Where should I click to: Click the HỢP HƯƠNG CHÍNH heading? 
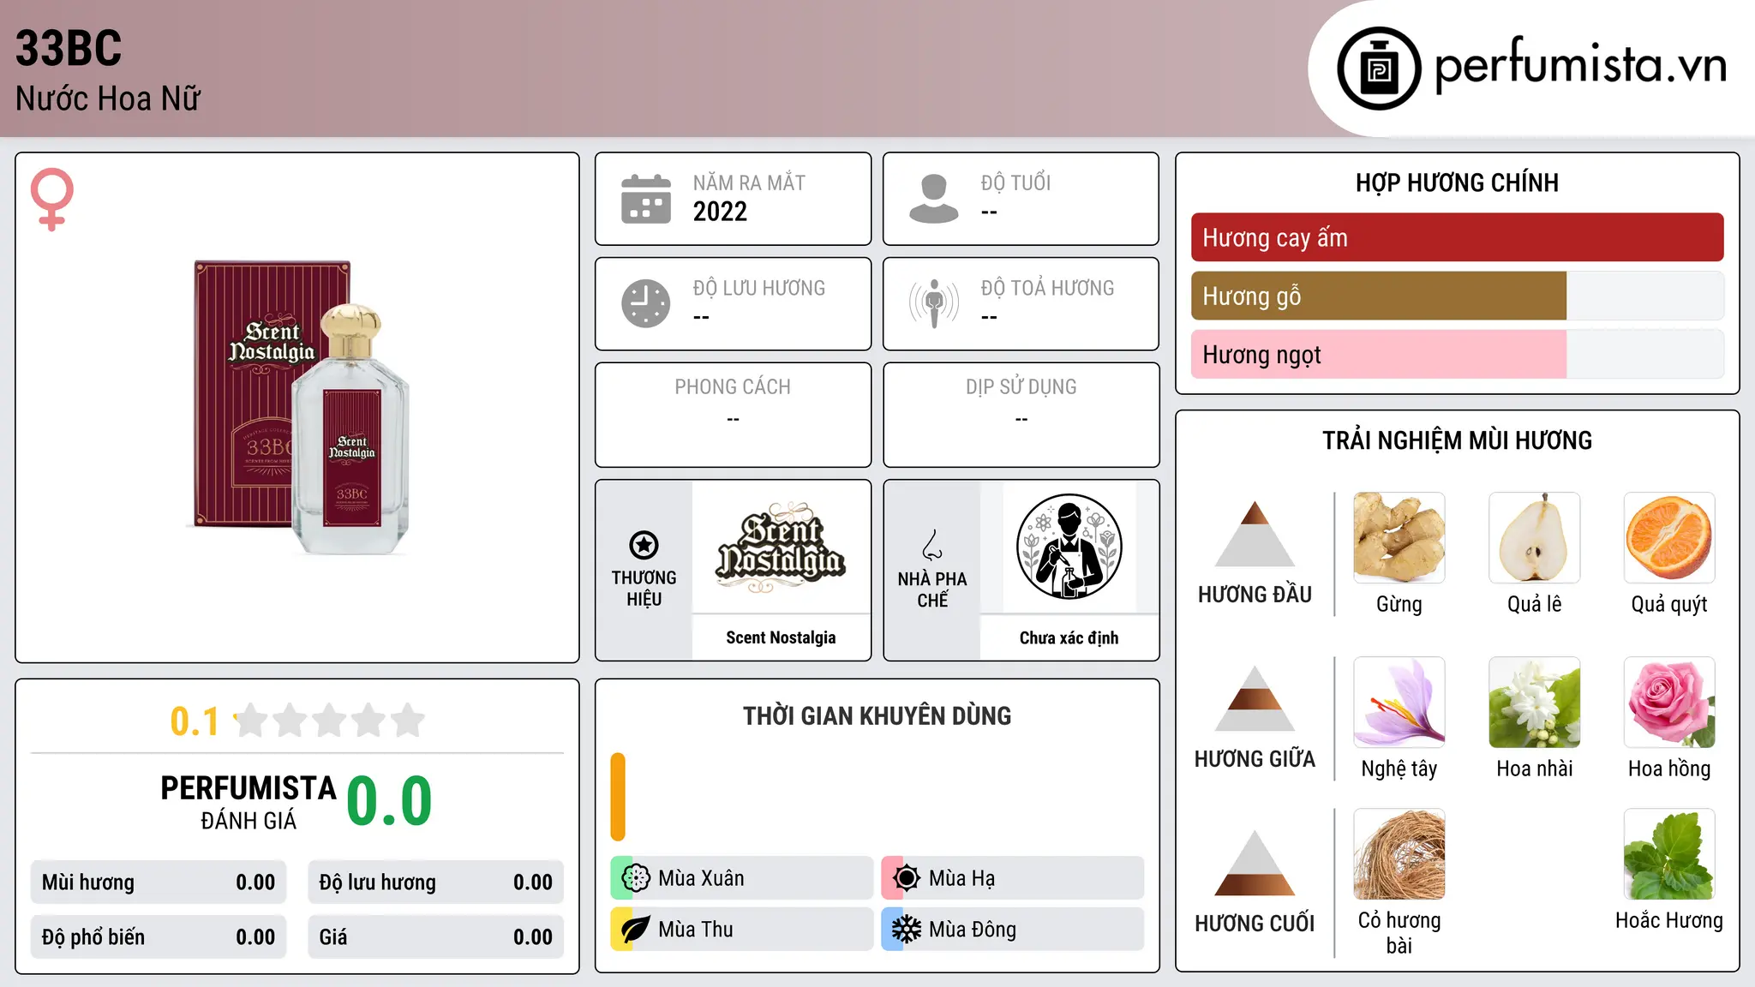click(x=1457, y=182)
